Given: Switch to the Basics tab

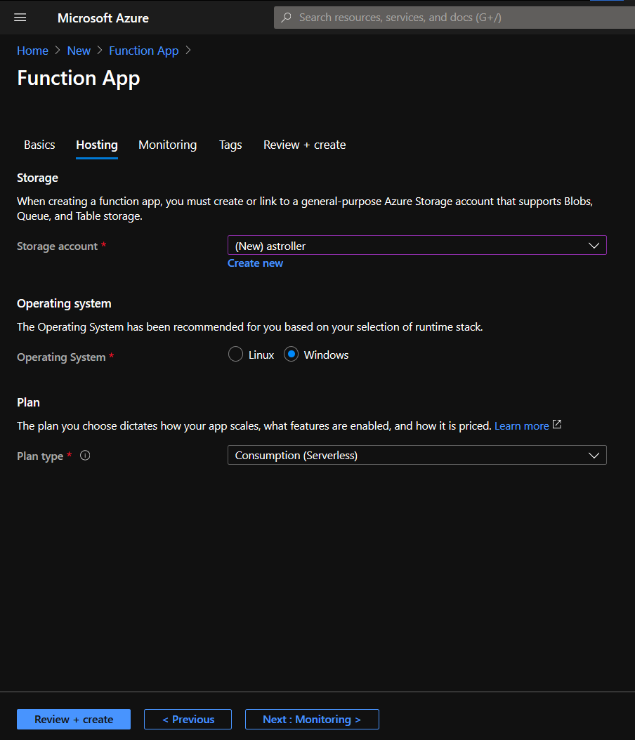Looking at the screenshot, I should (39, 145).
